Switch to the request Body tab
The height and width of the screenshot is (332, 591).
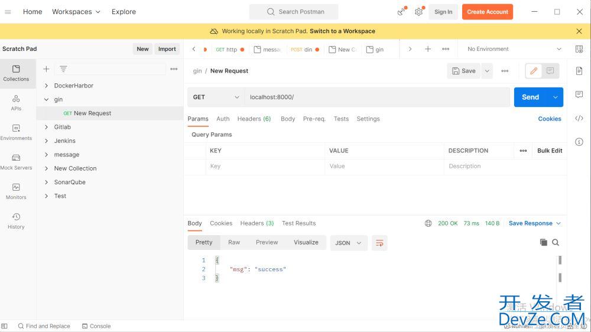pos(288,119)
